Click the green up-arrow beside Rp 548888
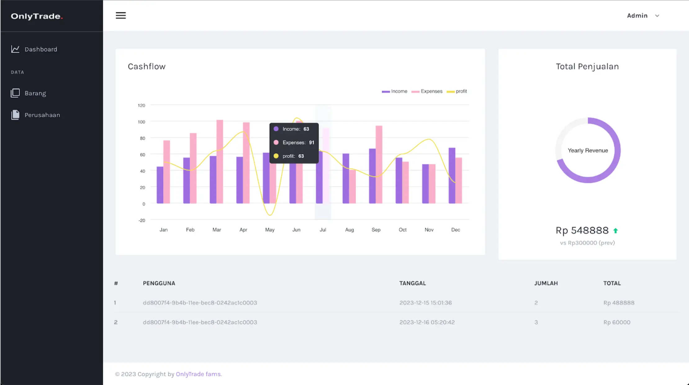The width and height of the screenshot is (689, 385). click(615, 230)
